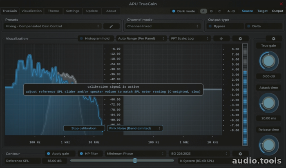Screen dimensions: 286x168
Task: Open the Update tab
Action: (92, 11)
